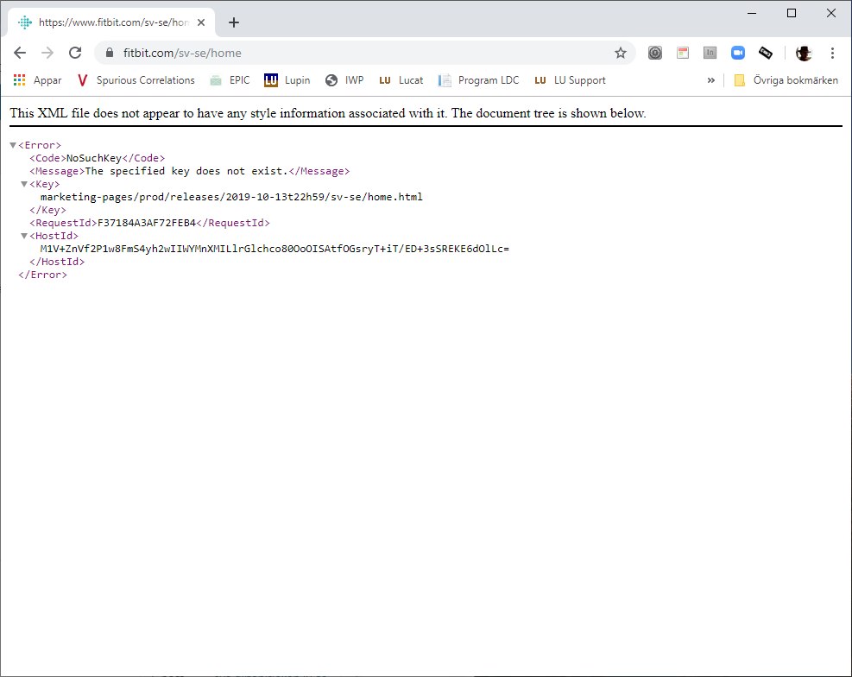Open the Spurious Correlations bookmark
This screenshot has width=852, height=677.
click(136, 80)
